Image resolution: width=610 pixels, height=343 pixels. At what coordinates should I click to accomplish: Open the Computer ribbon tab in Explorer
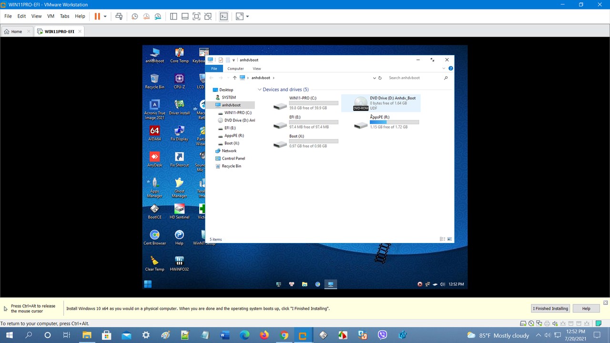tap(235, 69)
